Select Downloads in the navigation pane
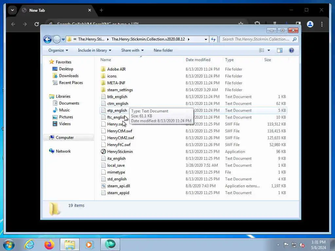This screenshot has width=335, height=251. [69, 76]
